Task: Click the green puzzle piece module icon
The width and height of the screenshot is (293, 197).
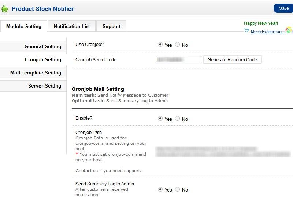Action: [5, 9]
